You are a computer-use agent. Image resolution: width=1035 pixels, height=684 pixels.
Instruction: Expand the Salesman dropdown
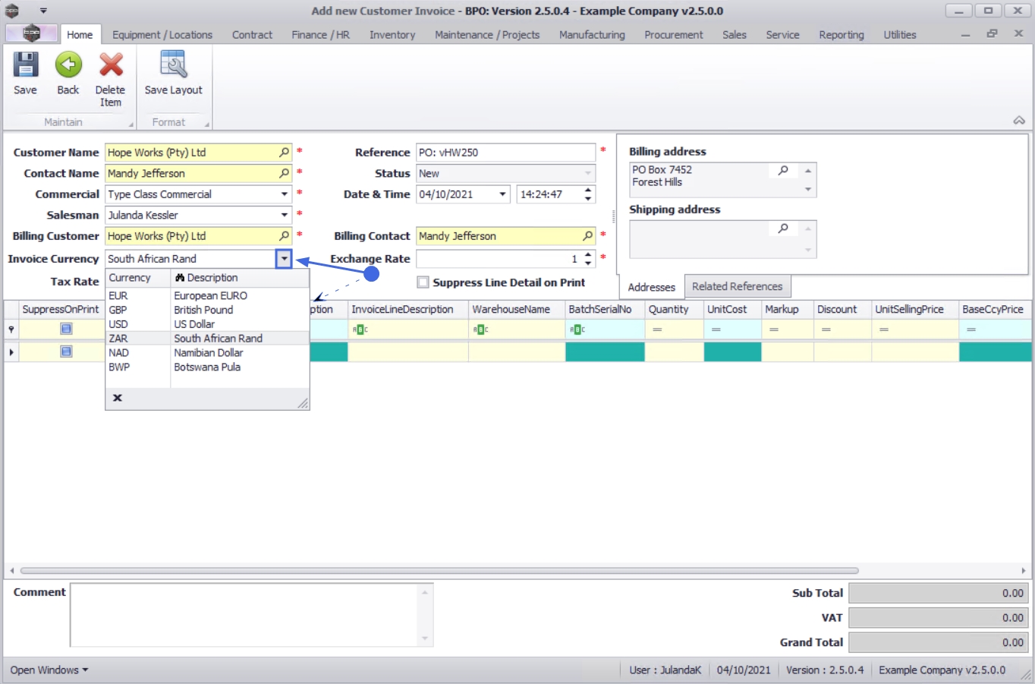285,215
